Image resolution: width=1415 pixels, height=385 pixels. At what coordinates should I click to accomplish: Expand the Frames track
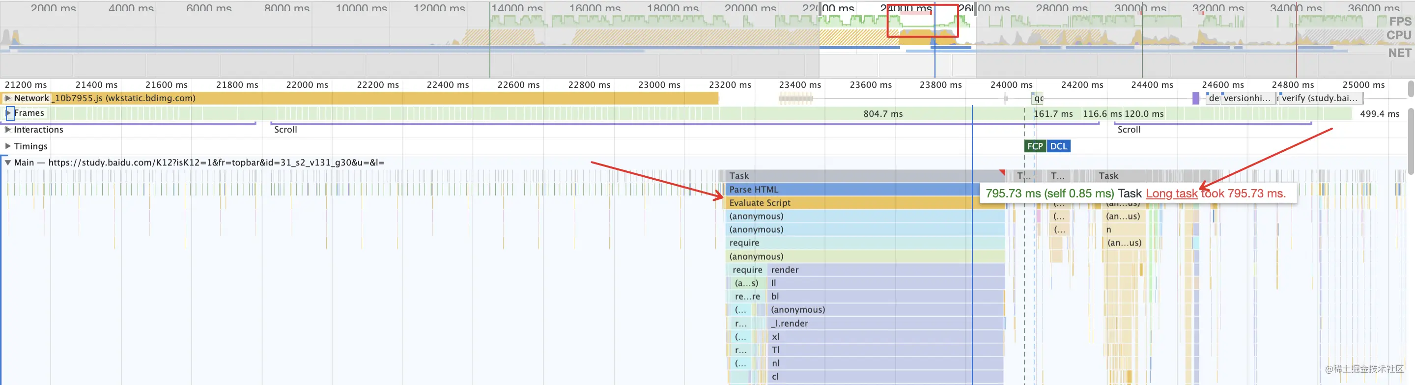coord(8,112)
